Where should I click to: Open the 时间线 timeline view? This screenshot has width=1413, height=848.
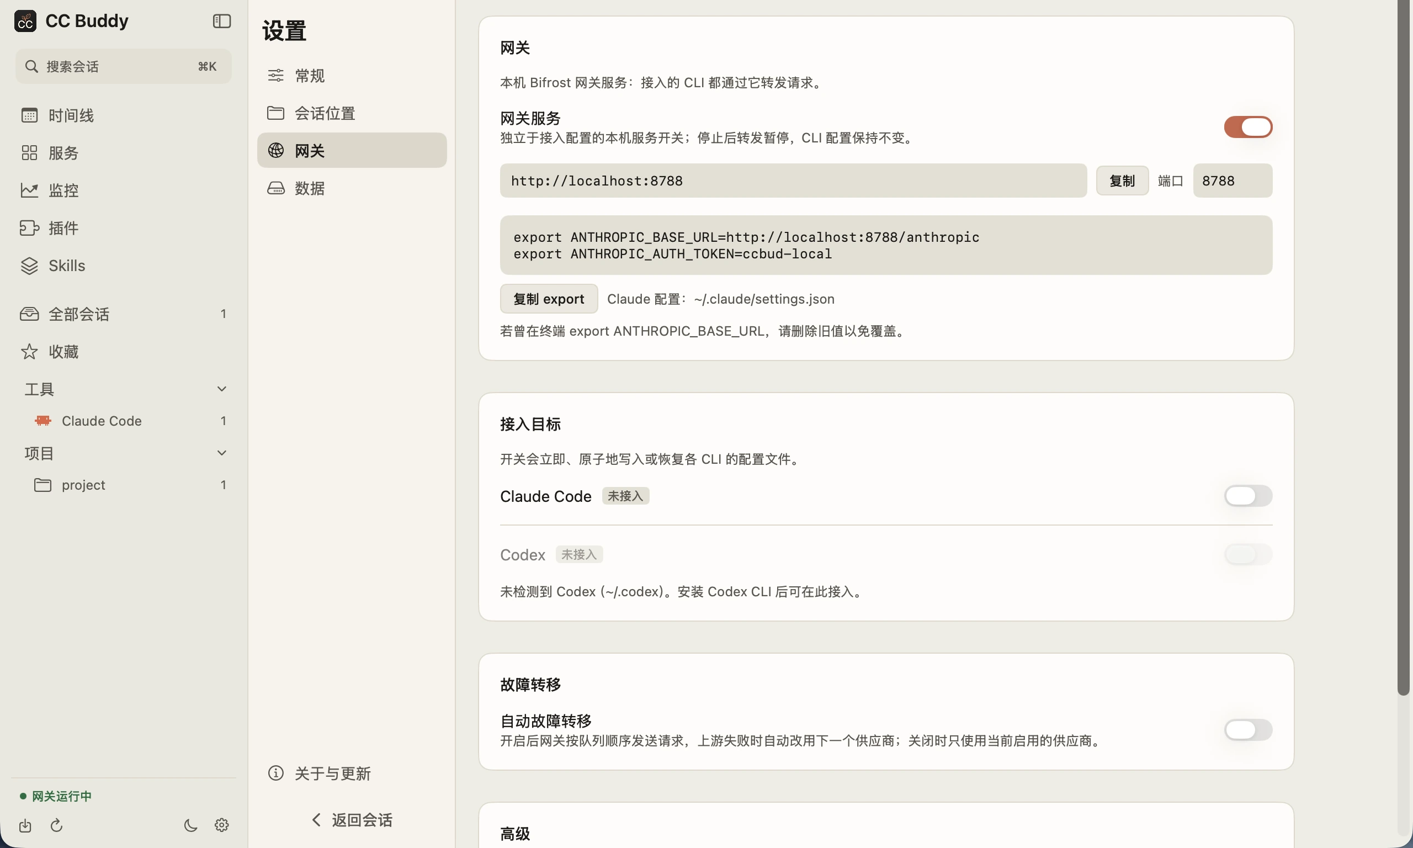pyautogui.click(x=124, y=115)
